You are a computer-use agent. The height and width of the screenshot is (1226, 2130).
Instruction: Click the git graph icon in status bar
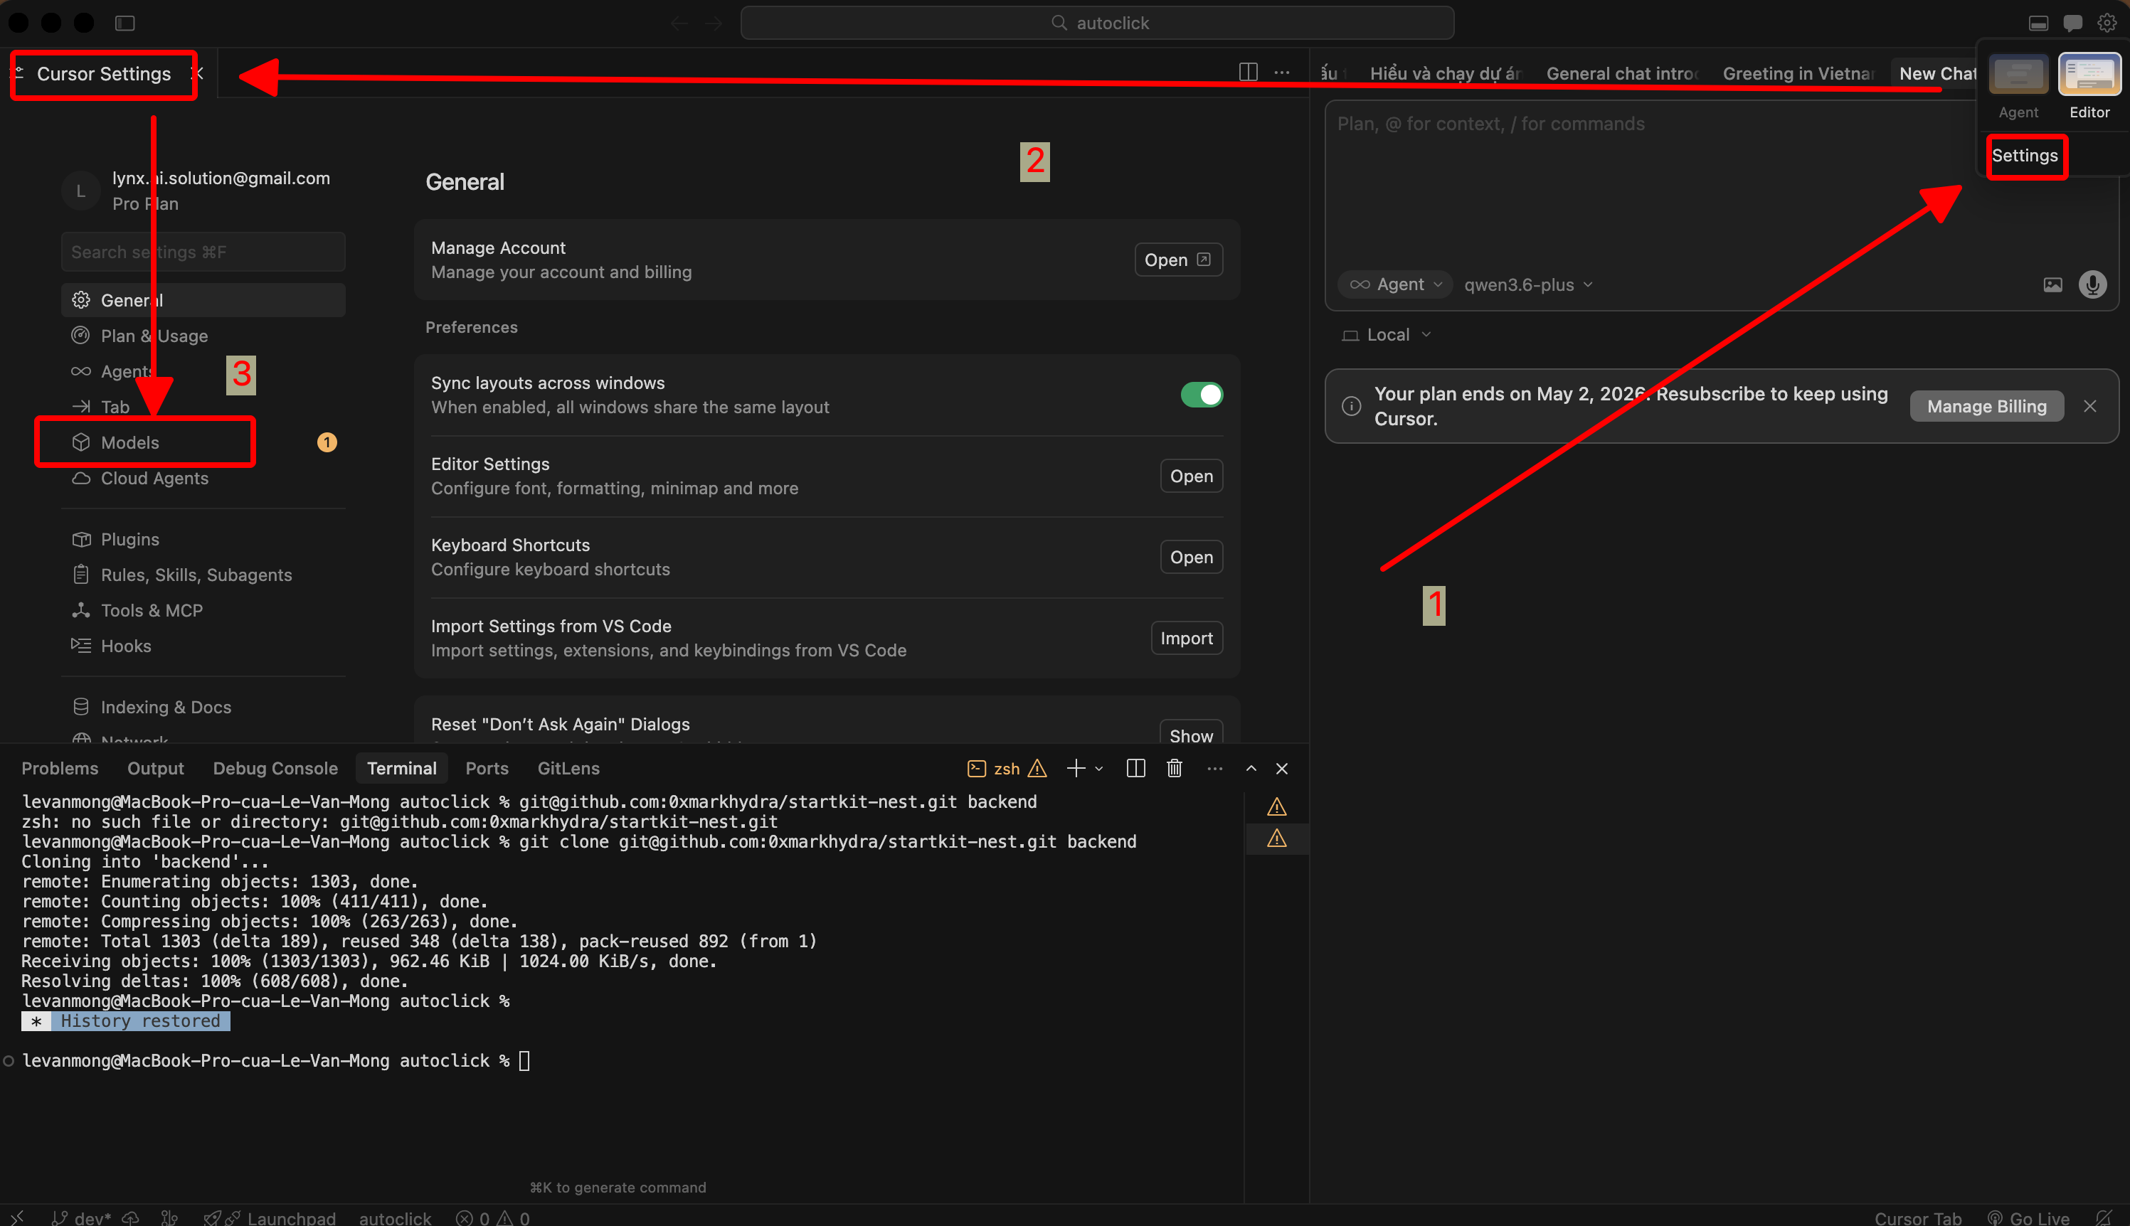click(169, 1217)
